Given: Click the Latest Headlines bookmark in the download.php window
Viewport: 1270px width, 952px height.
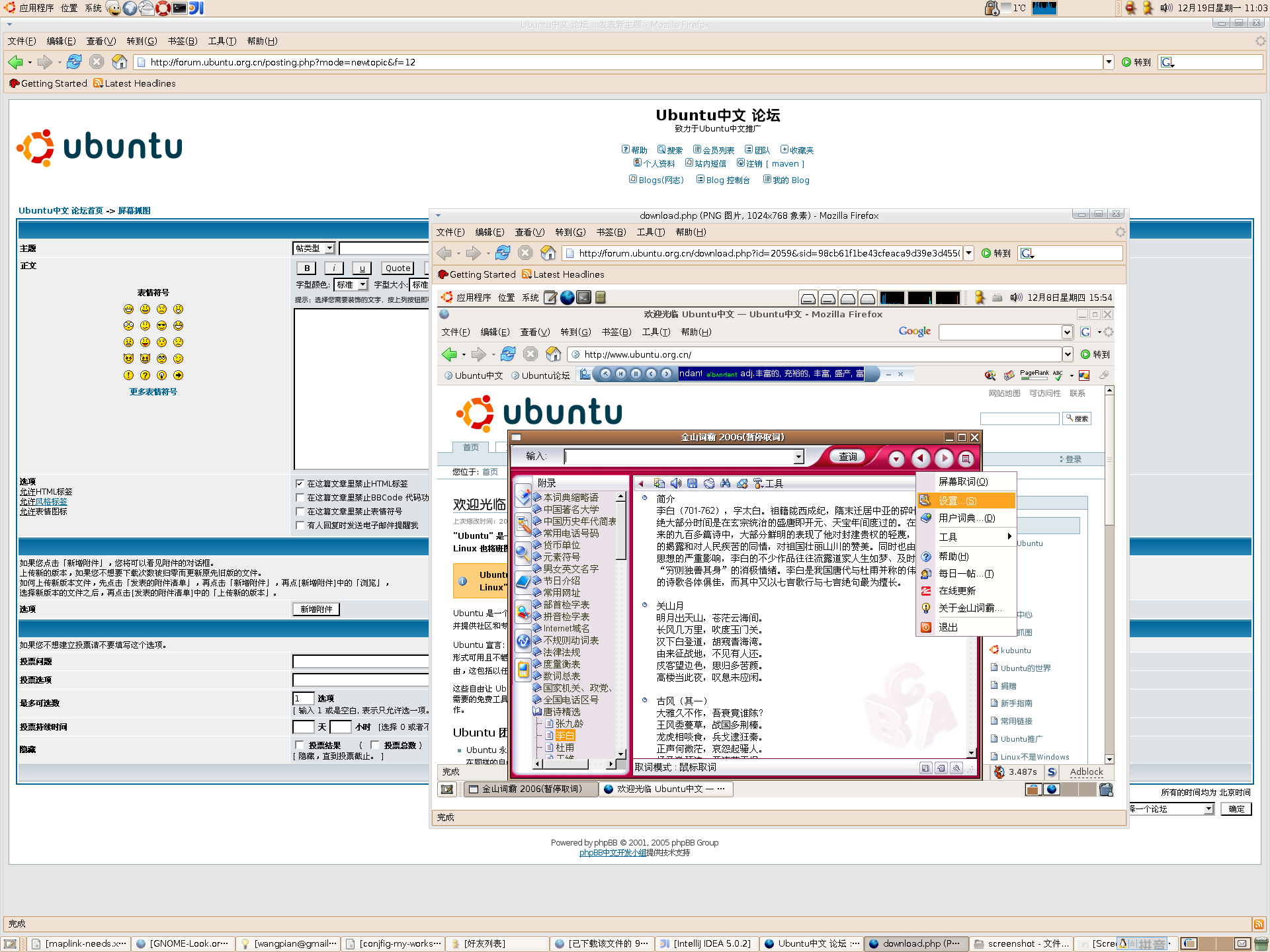Looking at the screenshot, I should pyautogui.click(x=563, y=274).
